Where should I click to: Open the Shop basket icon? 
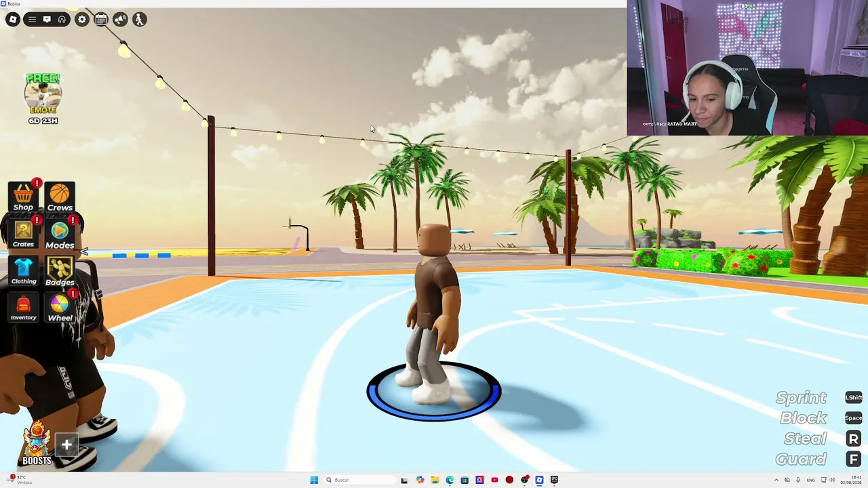point(24,197)
